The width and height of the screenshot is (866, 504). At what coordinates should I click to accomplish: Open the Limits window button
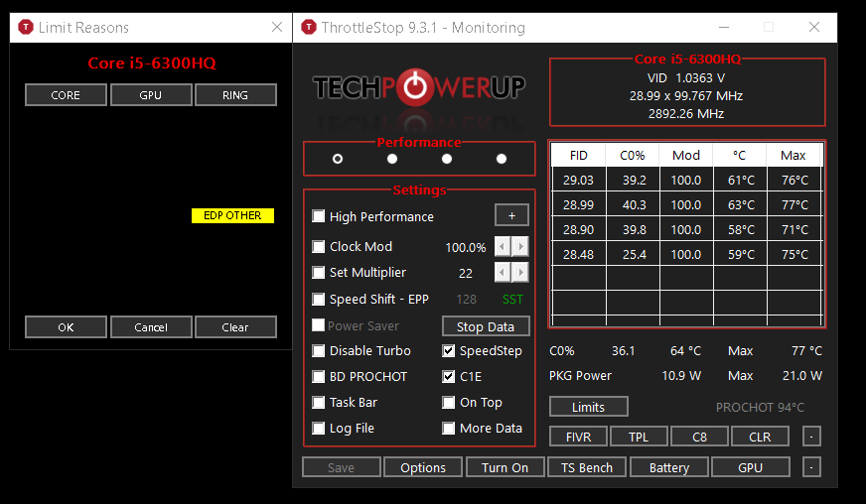click(x=588, y=407)
